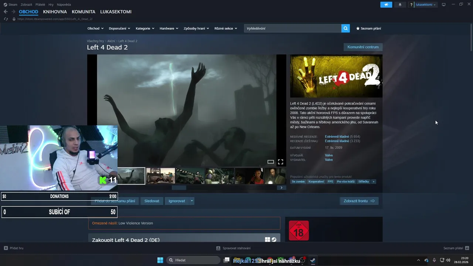Image resolution: width=473 pixels, height=266 pixels.
Task: Expand the Obchod store dropdown
Action: tap(95, 28)
